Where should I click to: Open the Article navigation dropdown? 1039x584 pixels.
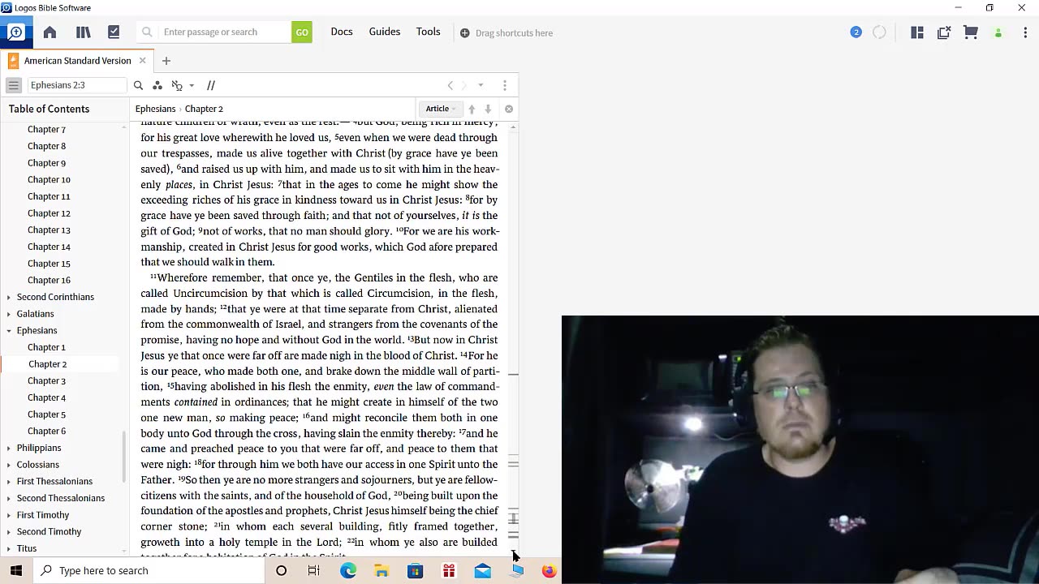coord(441,109)
